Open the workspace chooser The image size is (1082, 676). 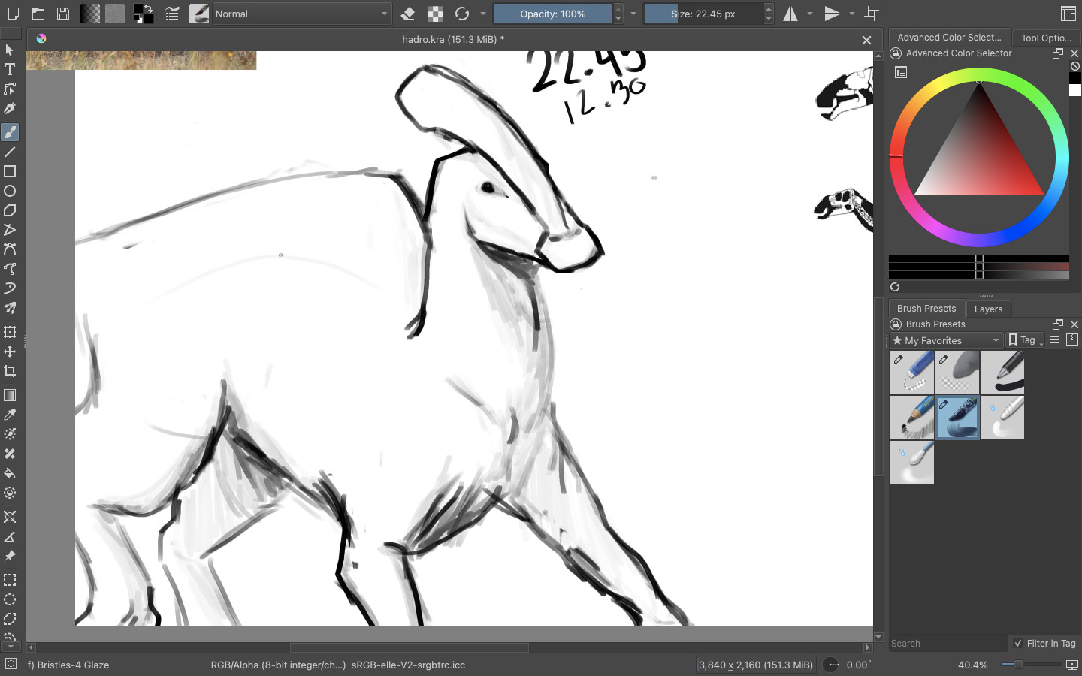pyautogui.click(x=1068, y=14)
